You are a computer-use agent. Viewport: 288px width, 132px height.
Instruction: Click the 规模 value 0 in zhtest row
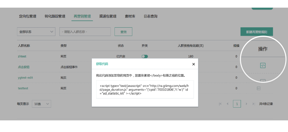pos(236,56)
